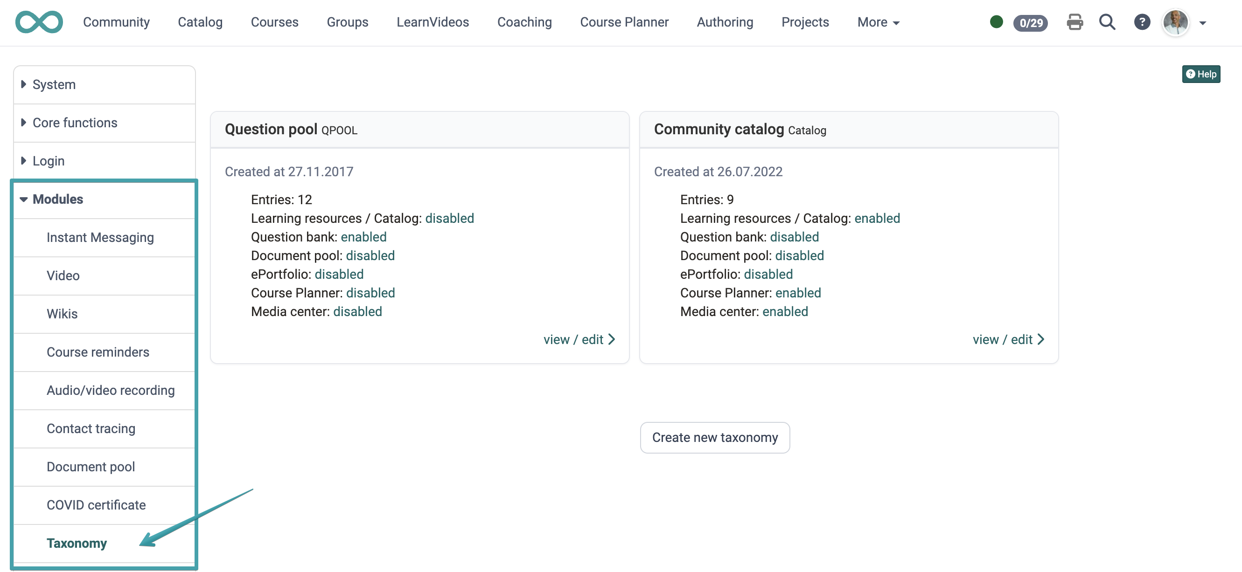This screenshot has height=572, width=1242.
Task: Open the Wikis module settings
Action: [104, 314]
